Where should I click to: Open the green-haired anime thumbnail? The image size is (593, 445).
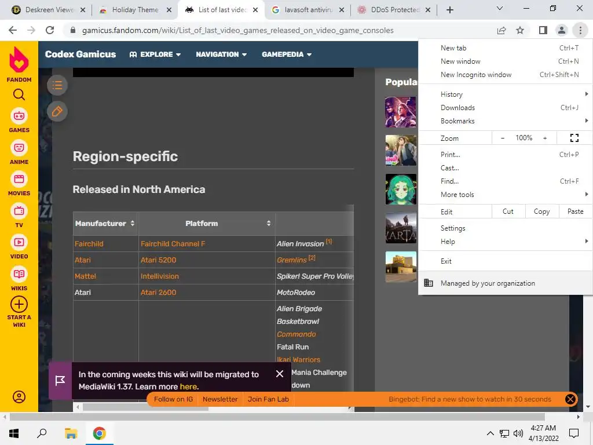(x=401, y=189)
